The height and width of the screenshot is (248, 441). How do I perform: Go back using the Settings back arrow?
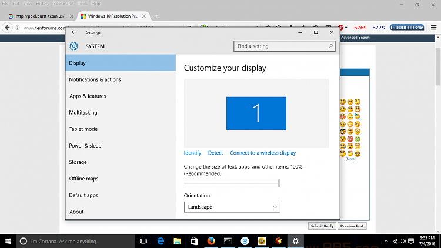(73, 32)
